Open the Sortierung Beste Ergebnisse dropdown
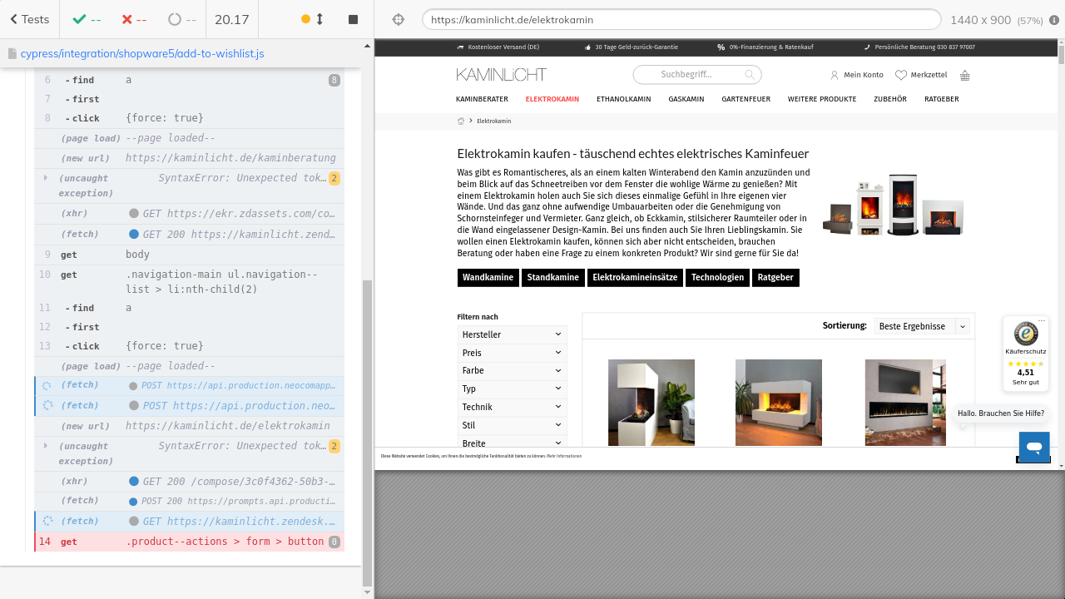Image resolution: width=1065 pixels, height=599 pixels. pos(922,326)
